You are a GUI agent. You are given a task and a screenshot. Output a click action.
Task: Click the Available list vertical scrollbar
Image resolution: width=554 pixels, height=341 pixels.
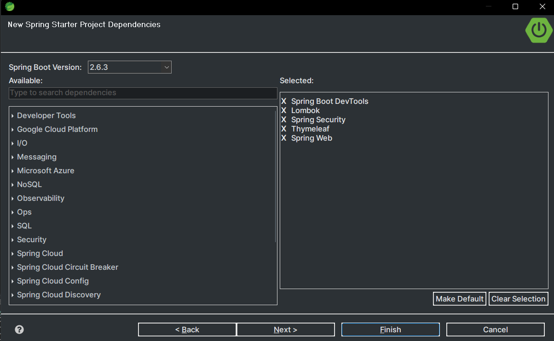pos(276,176)
